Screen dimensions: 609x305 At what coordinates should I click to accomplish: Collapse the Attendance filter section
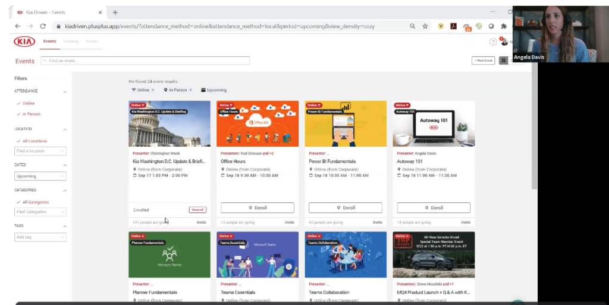(65, 91)
